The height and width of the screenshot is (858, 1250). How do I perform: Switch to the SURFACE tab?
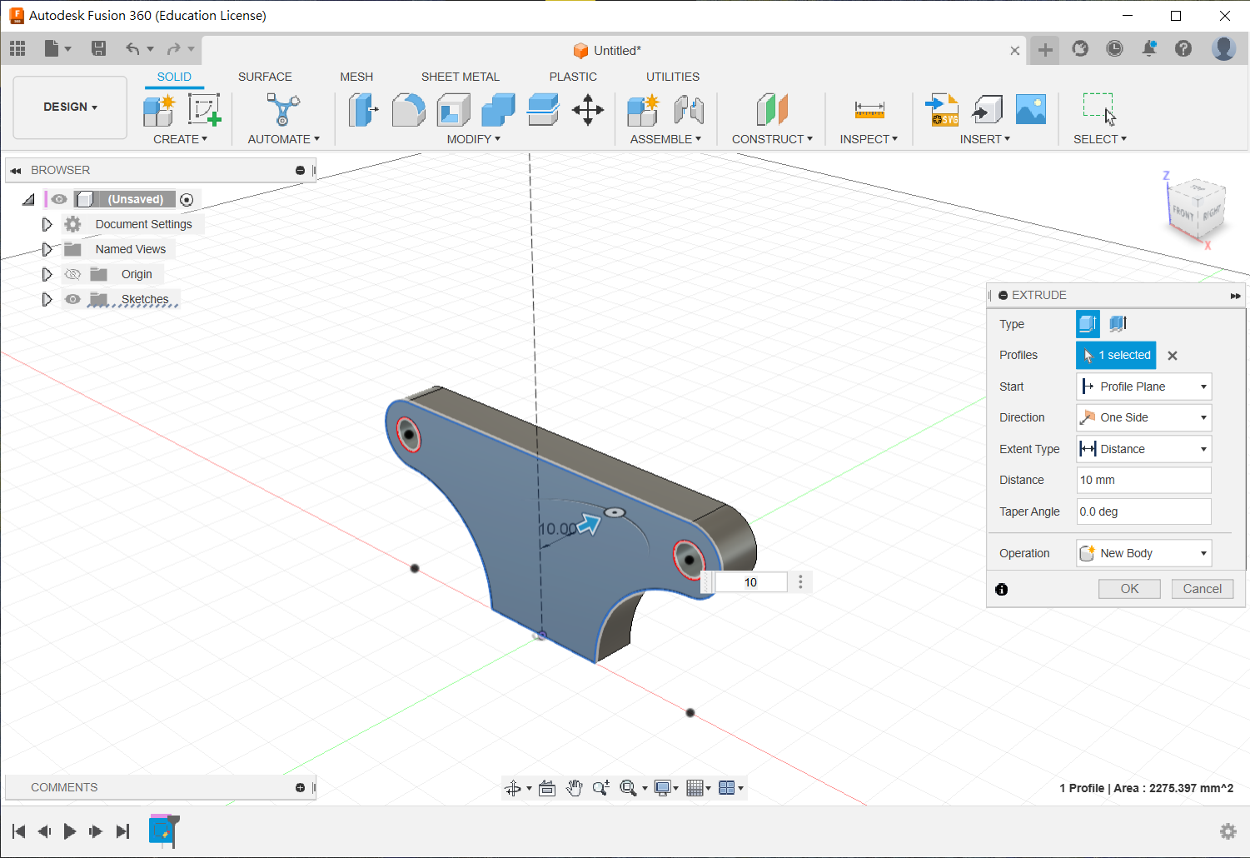(265, 77)
